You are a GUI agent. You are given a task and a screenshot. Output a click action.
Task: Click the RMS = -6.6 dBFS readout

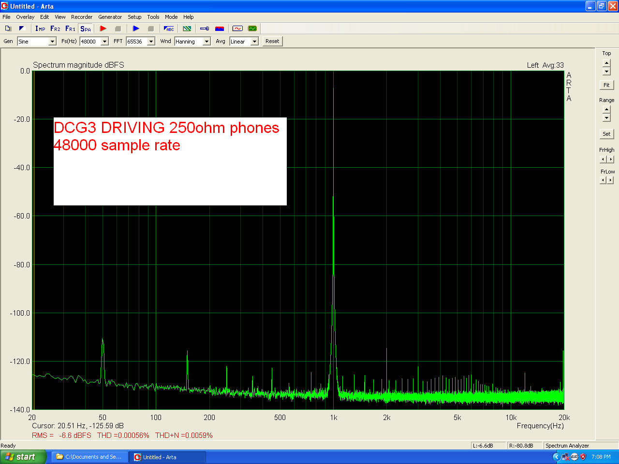coord(61,435)
